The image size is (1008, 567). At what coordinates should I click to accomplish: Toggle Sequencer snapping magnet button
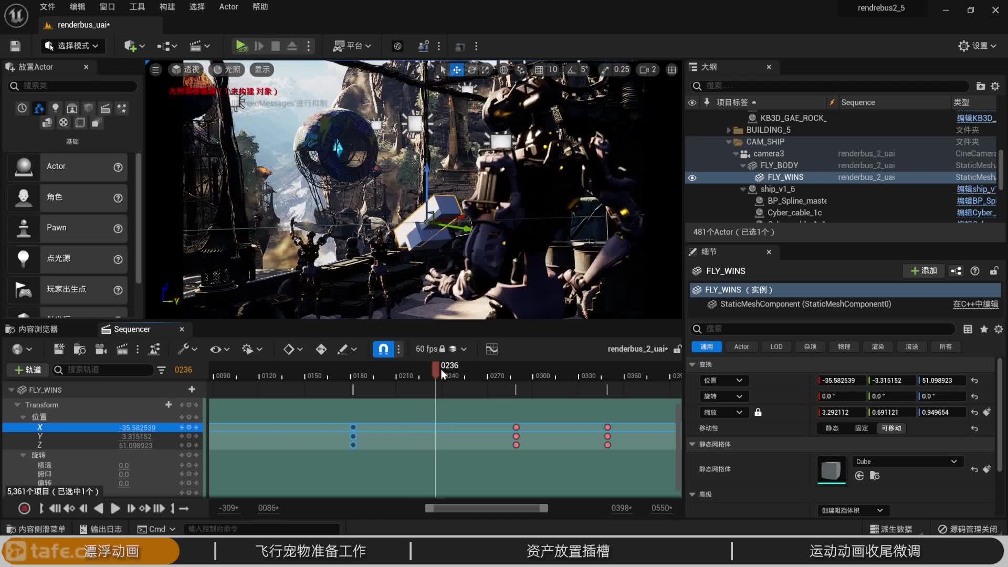coord(383,349)
